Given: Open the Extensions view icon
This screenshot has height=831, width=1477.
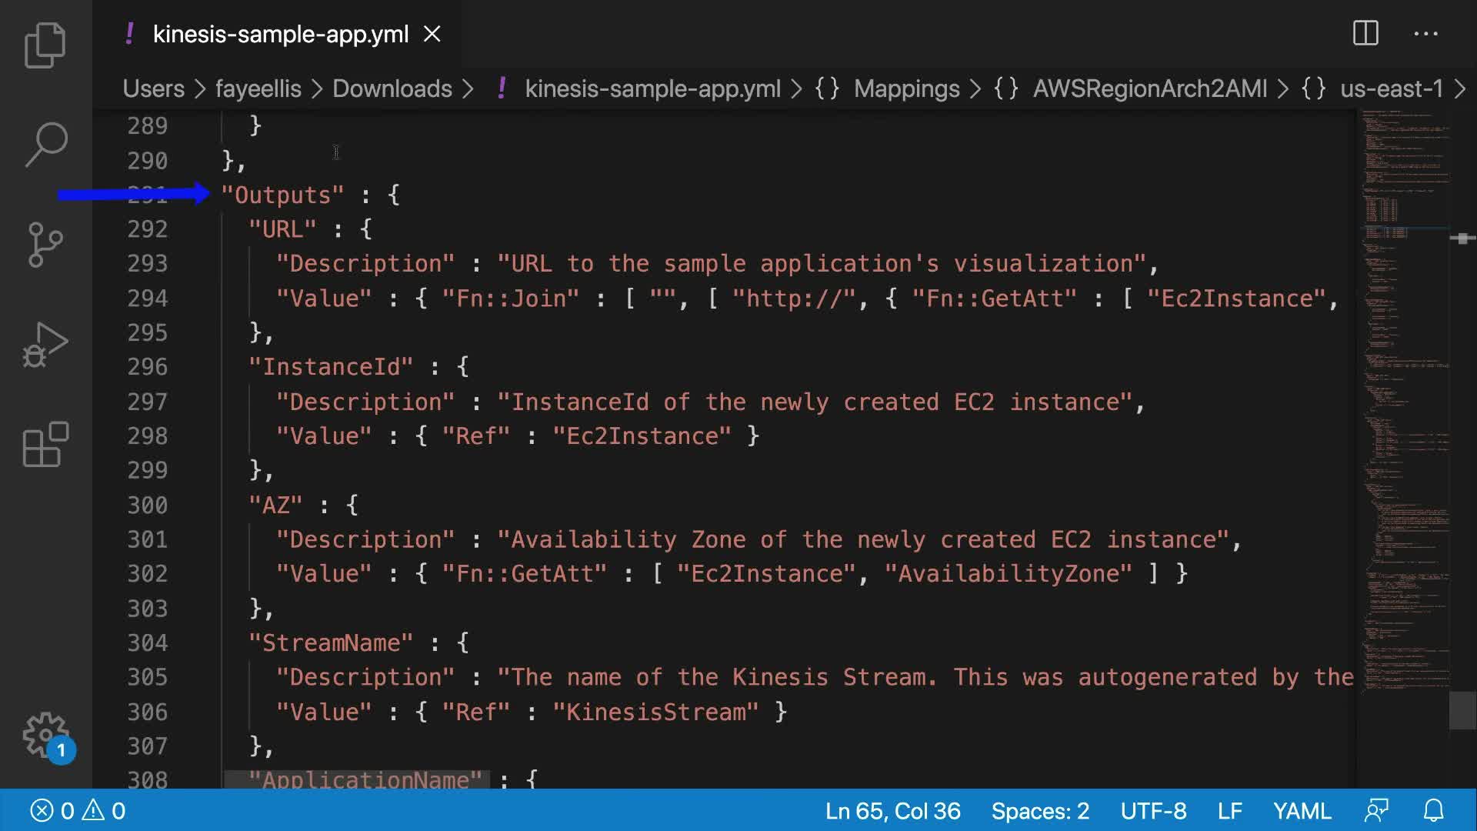Looking at the screenshot, I should coord(45,444).
